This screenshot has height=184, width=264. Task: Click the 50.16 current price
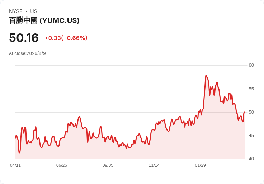click(x=24, y=38)
